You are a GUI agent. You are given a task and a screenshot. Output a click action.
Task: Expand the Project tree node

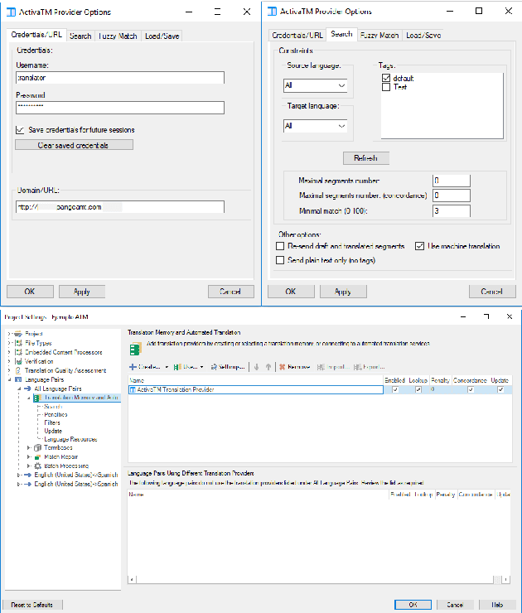click(9, 334)
